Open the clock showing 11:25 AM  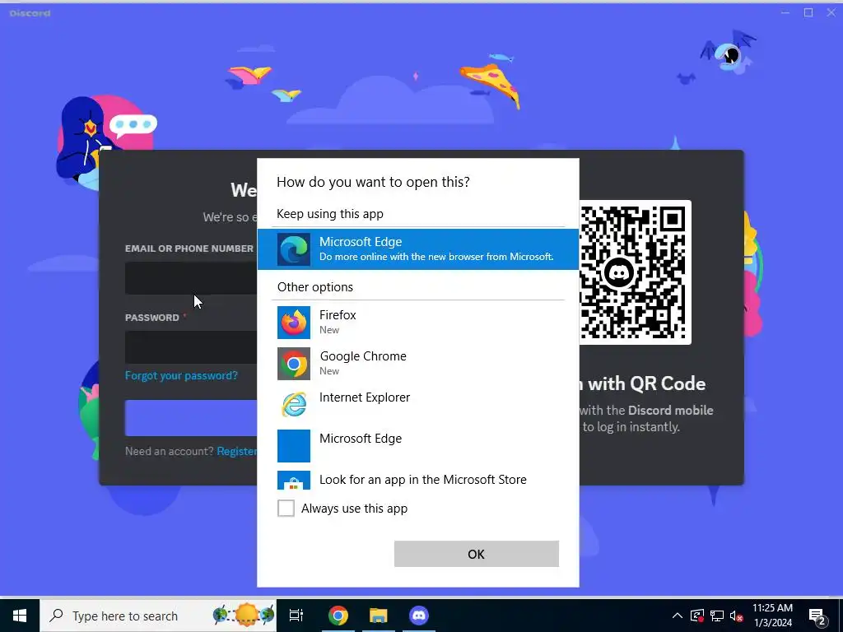point(772,616)
